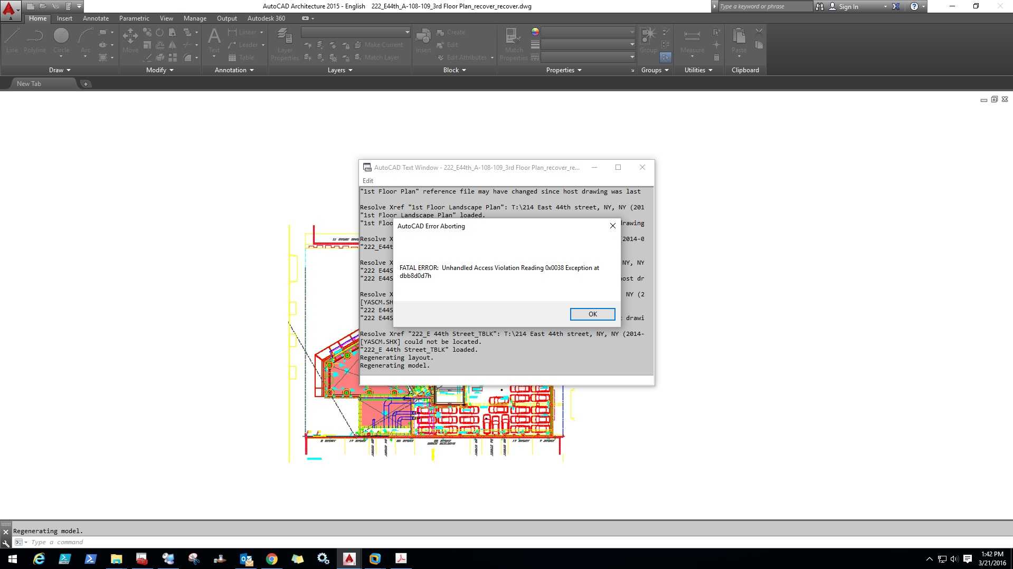Click the Mirror icon in the Modify panel

click(173, 45)
